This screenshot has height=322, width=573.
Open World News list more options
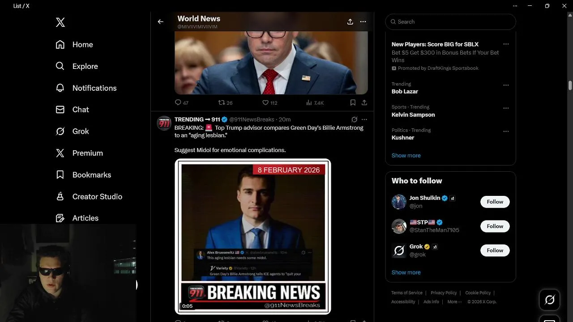point(363,21)
